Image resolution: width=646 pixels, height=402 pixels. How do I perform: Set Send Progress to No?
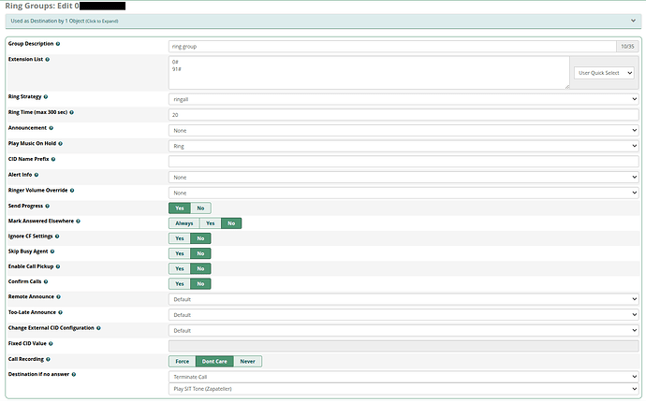pyautogui.click(x=200, y=208)
